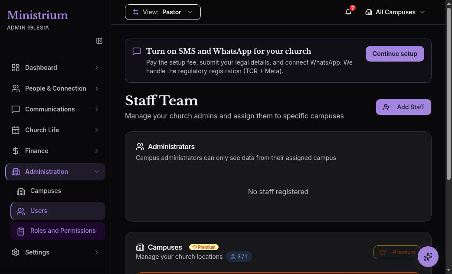Open the Finance menu

pyautogui.click(x=56, y=151)
